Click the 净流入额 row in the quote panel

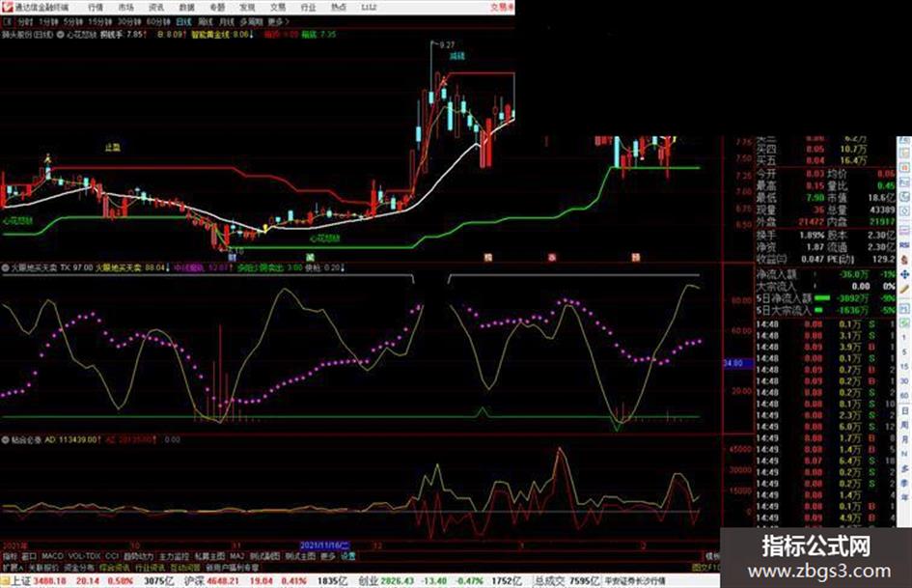(825, 274)
